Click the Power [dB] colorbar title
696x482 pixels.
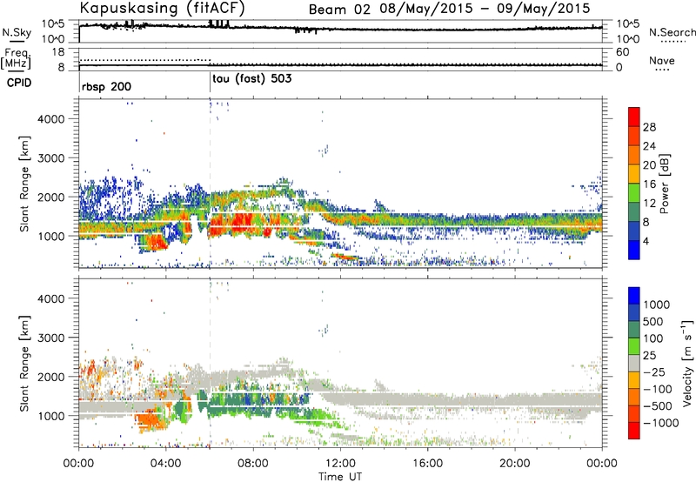tap(664, 184)
